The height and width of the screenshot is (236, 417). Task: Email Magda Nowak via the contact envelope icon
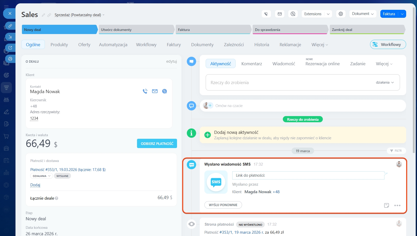click(x=155, y=91)
